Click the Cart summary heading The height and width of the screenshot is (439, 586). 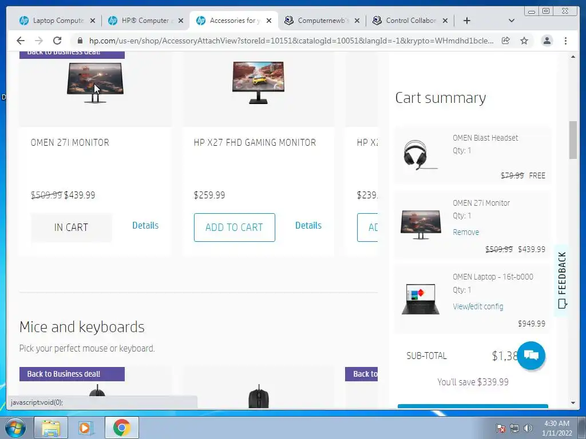pos(441,98)
